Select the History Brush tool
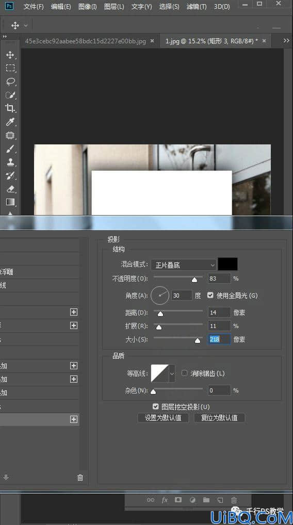This screenshot has width=293, height=525. click(10, 175)
